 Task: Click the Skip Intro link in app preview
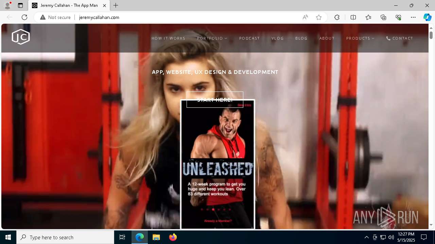point(245,105)
